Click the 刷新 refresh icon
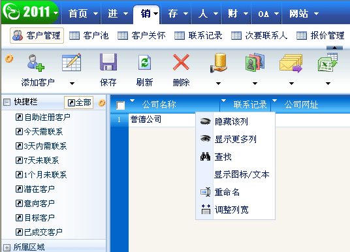This screenshot has width=350, height=252. [x=145, y=63]
